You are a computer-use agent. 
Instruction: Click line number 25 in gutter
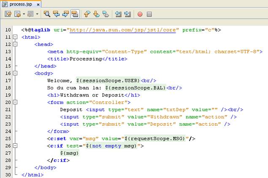[x=8, y=138]
